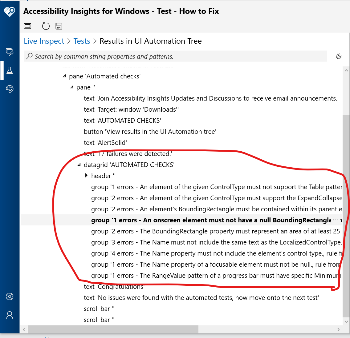Expand the header row under AUTOMATED CHECKS
Image resolution: width=350 pixels, height=338 pixels.
[x=86, y=176]
